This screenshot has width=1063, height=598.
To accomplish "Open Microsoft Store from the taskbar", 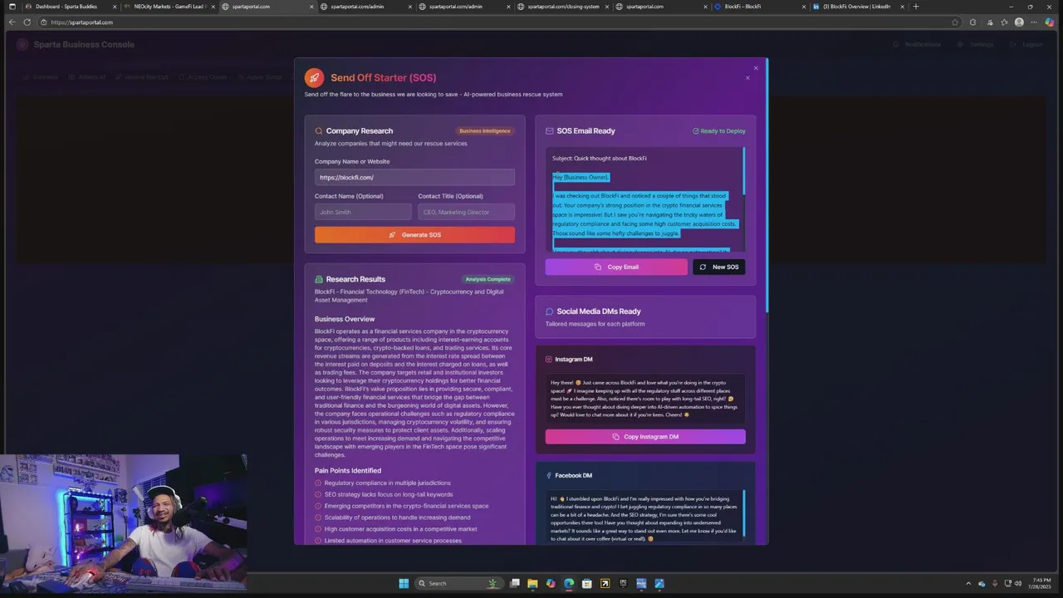I will click(x=587, y=583).
